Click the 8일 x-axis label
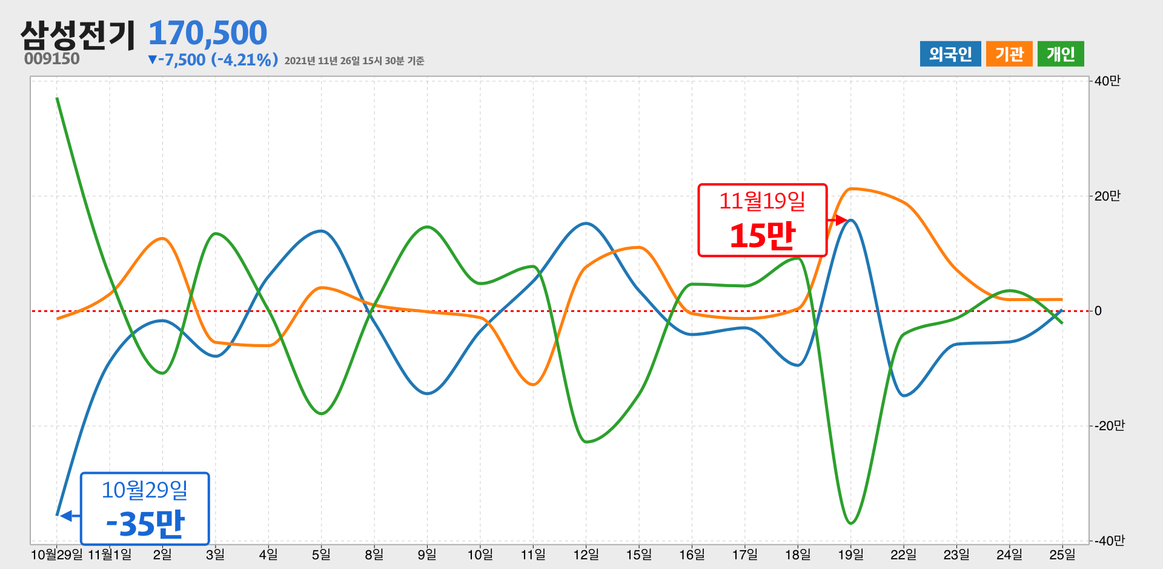Image resolution: width=1163 pixels, height=569 pixels. tap(374, 554)
